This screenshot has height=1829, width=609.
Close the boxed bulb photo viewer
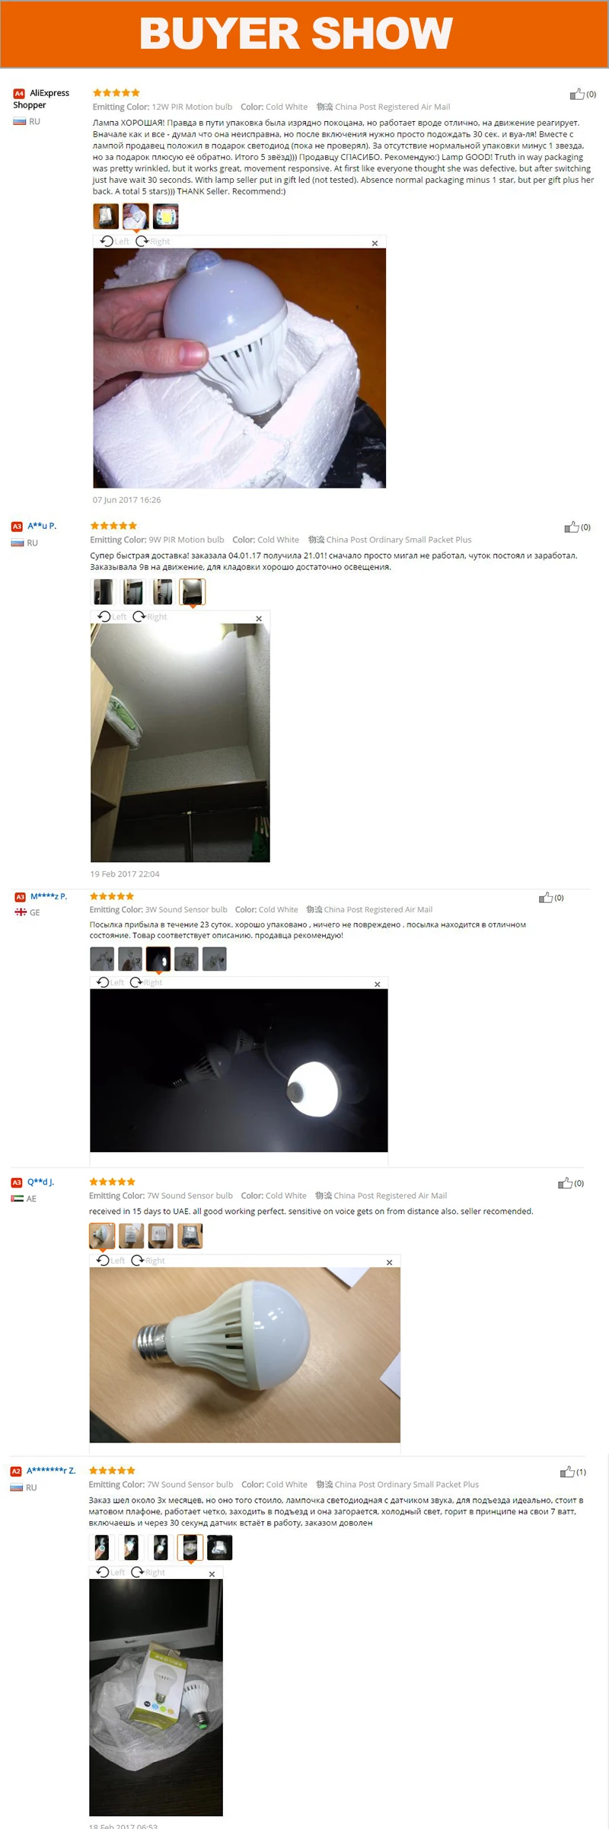pos(212,1574)
